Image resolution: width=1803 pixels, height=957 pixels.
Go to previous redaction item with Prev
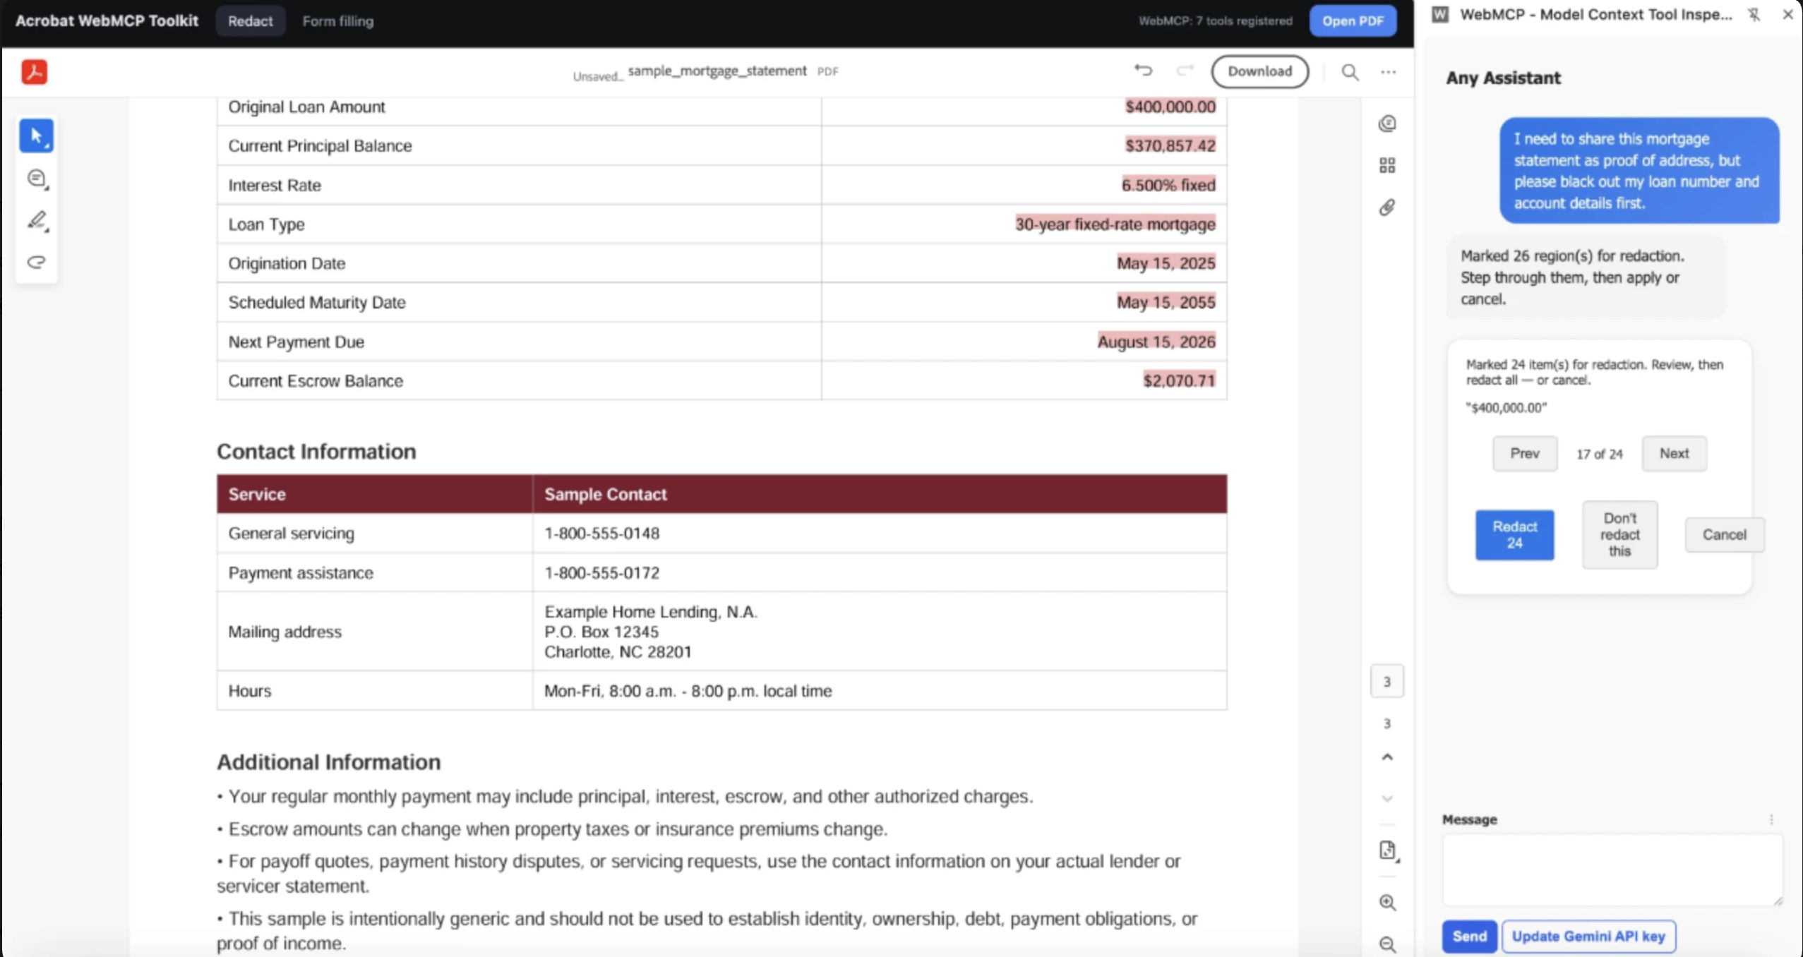point(1524,453)
